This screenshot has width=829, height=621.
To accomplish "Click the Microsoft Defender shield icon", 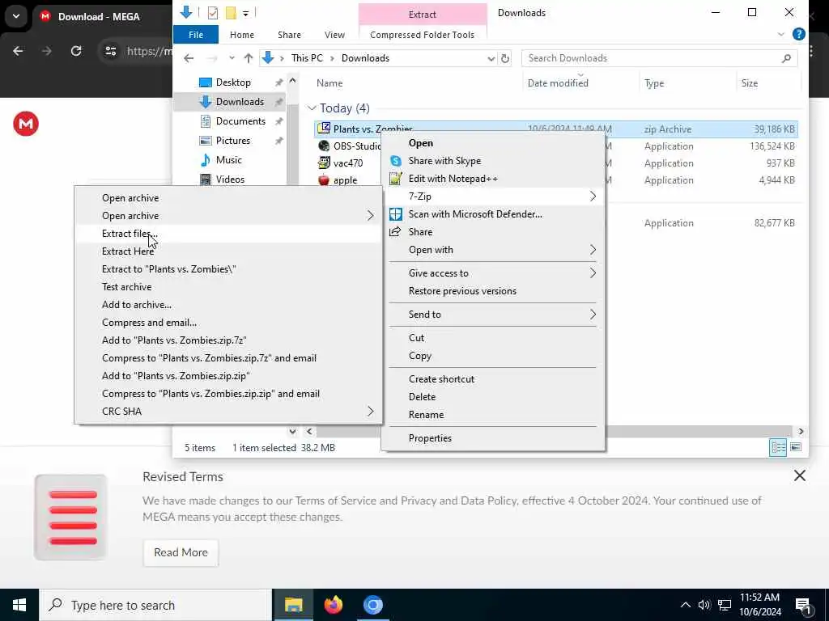I will [395, 214].
